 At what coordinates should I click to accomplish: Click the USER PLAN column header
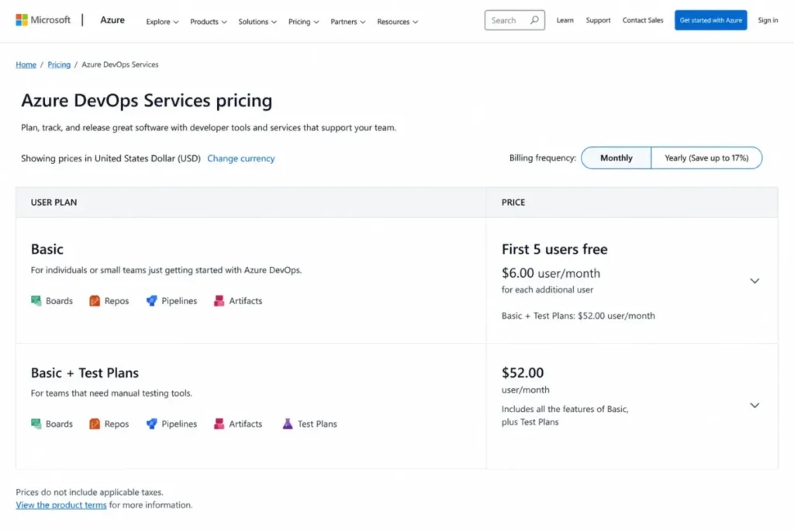pos(54,203)
